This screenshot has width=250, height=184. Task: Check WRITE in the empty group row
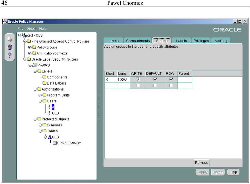[x=138, y=86]
